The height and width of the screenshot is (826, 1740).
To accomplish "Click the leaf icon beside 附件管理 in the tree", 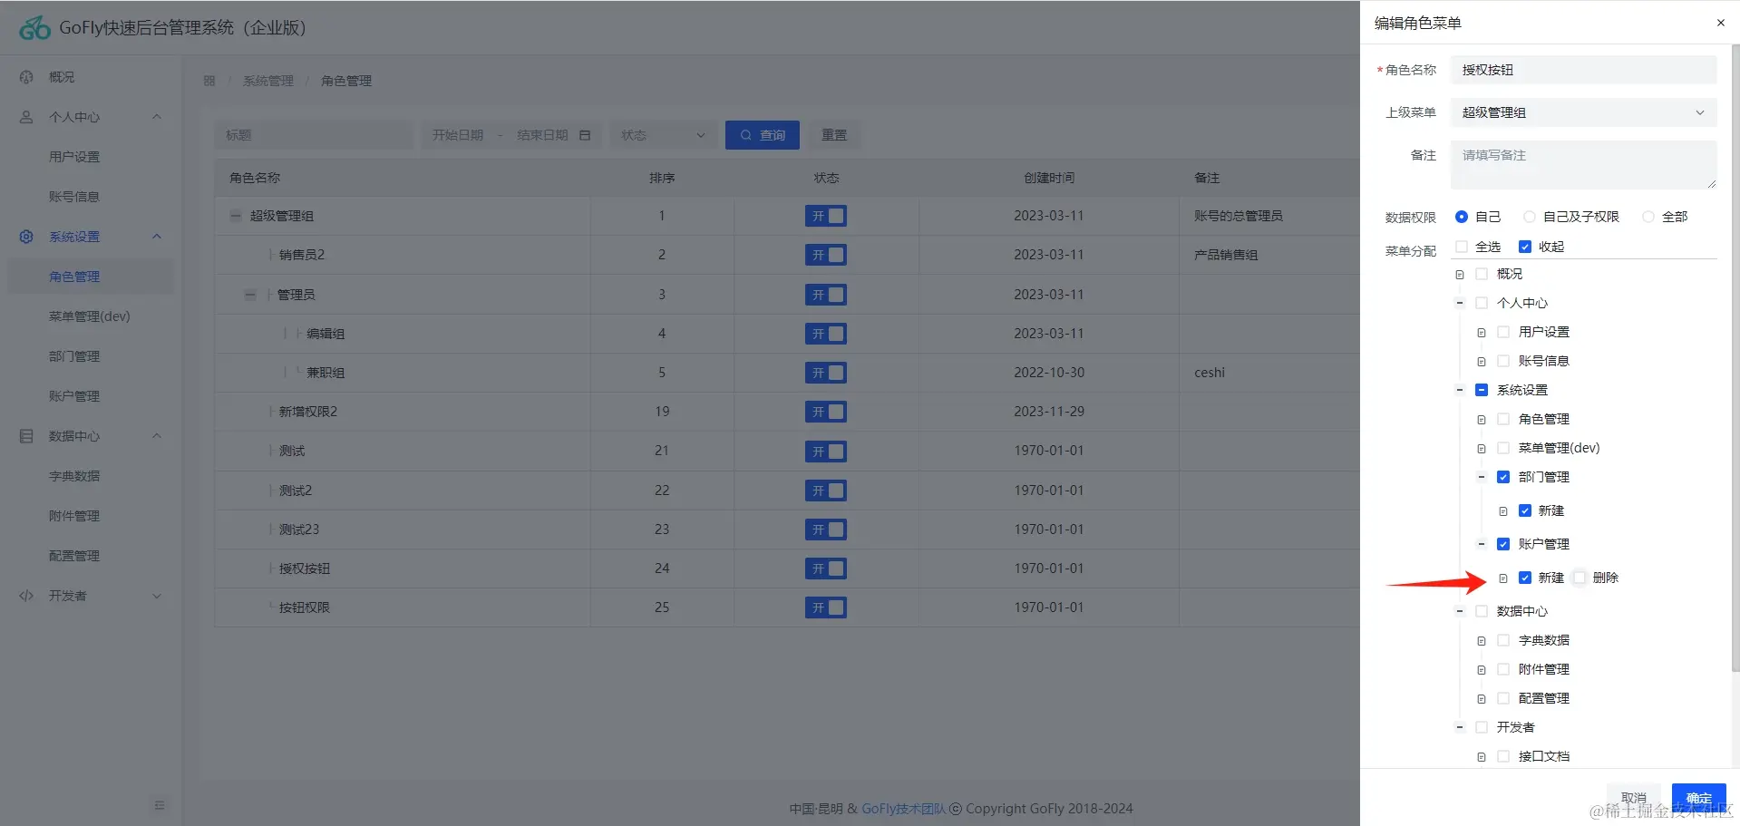I will [x=1482, y=670].
